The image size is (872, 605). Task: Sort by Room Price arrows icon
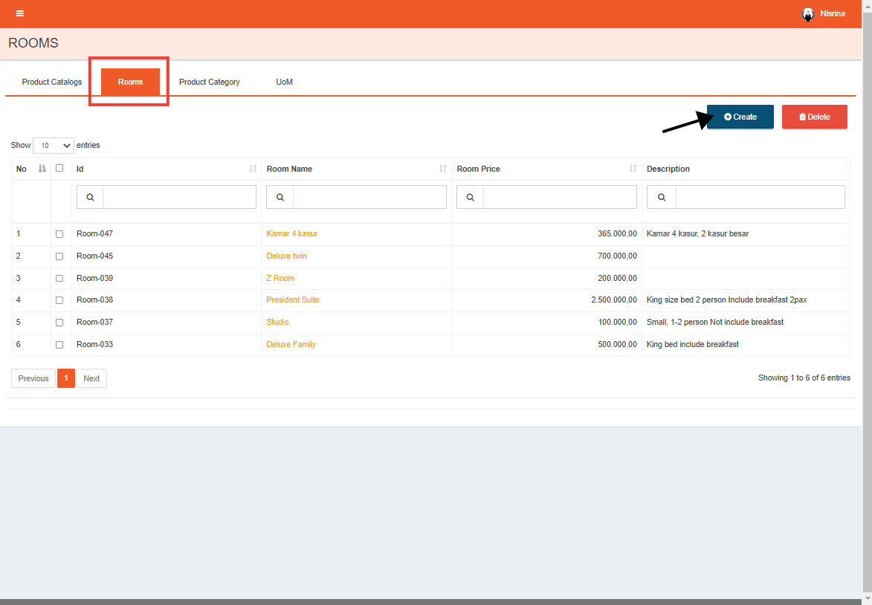pyautogui.click(x=633, y=169)
